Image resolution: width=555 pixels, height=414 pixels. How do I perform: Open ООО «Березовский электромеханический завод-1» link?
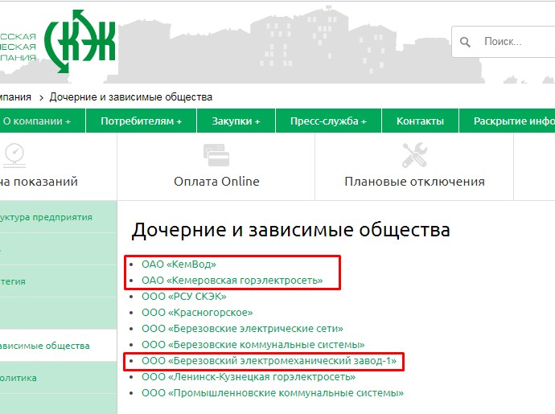(269, 361)
